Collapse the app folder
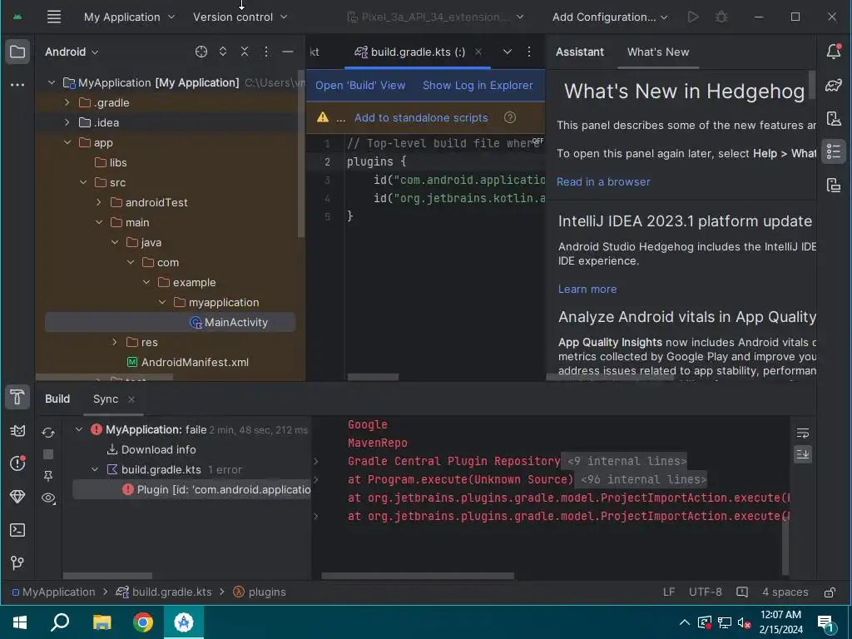 click(67, 142)
